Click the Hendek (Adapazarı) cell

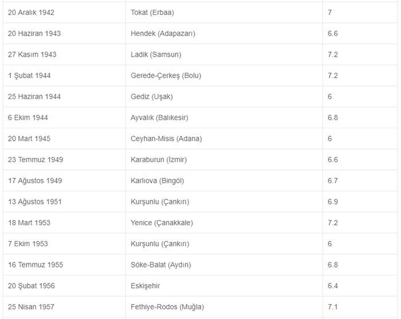point(163,33)
